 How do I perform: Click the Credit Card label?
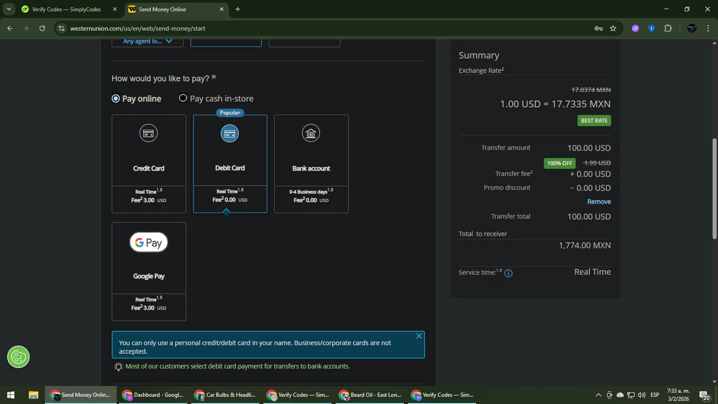pos(149,168)
